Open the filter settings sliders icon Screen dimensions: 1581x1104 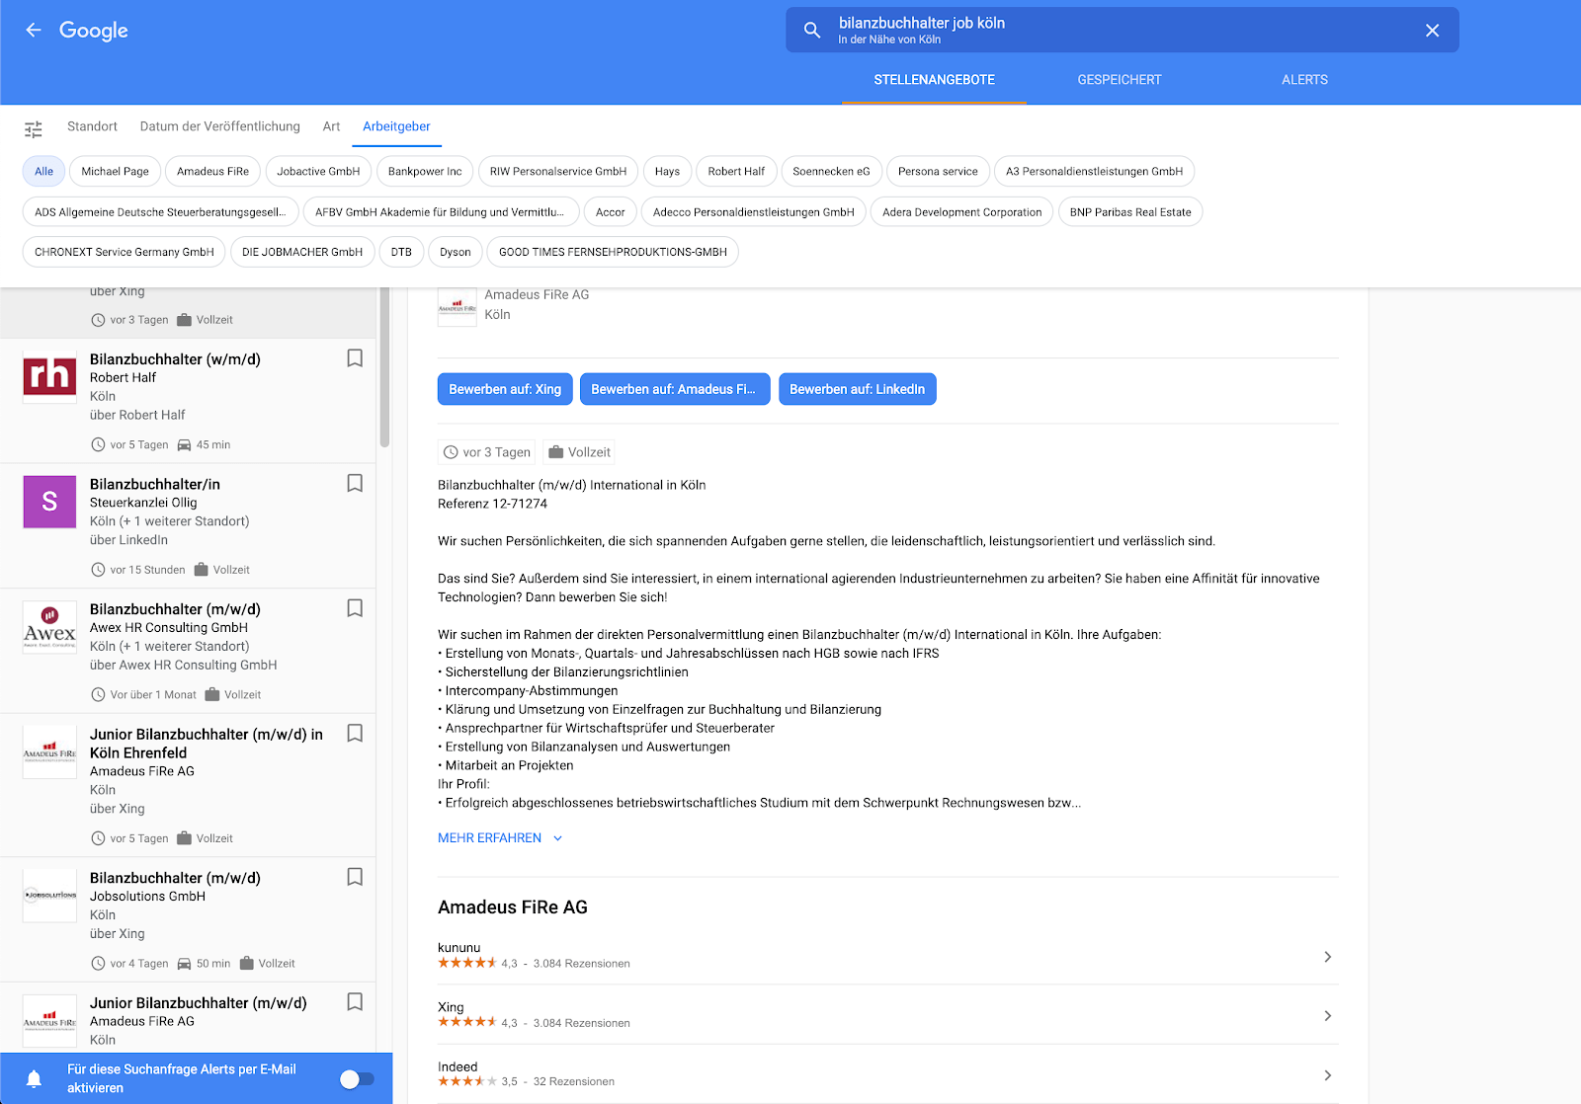pos(34,129)
